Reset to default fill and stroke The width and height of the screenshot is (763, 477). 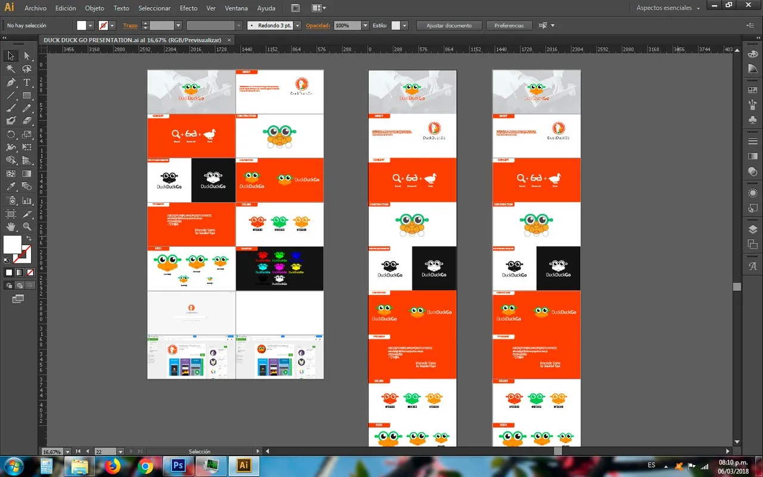(x=7, y=260)
